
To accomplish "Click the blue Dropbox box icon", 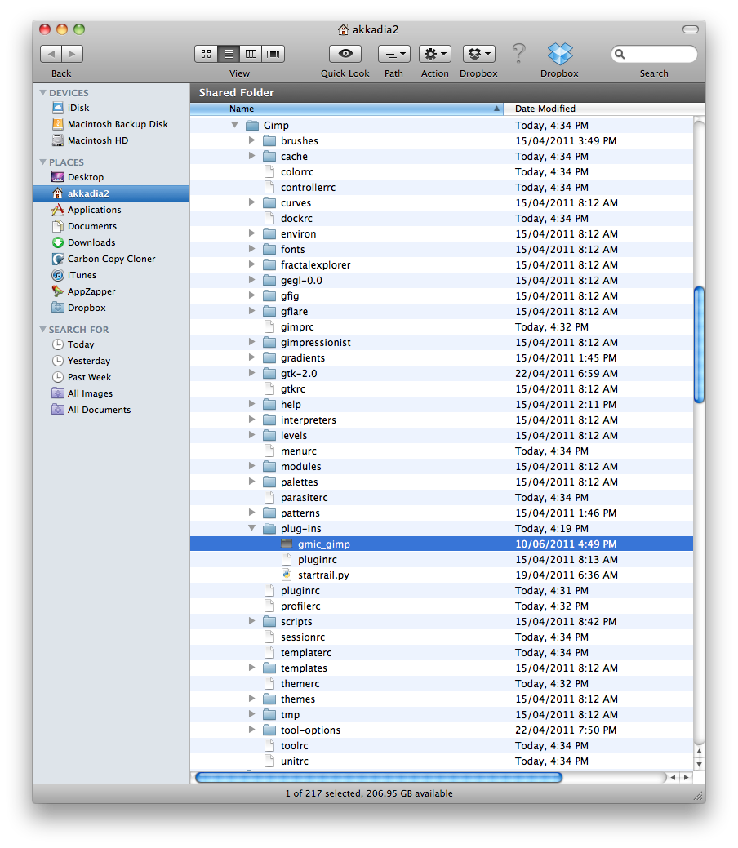I will click(559, 54).
